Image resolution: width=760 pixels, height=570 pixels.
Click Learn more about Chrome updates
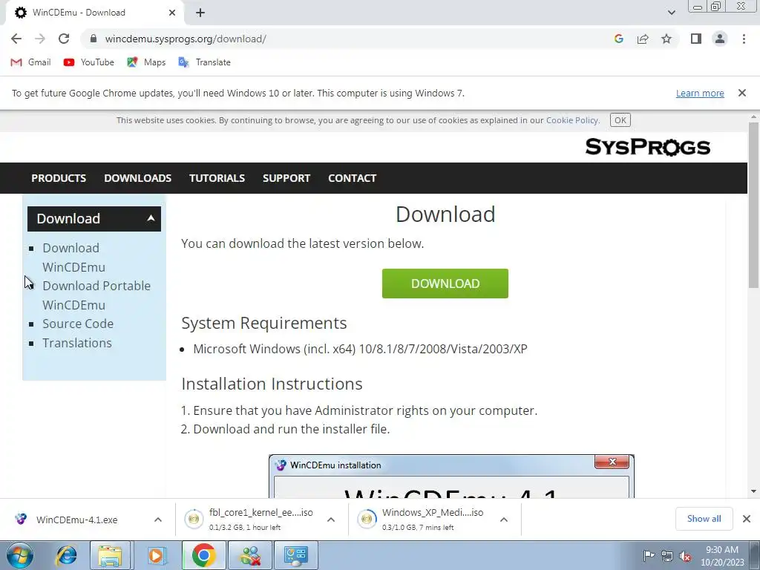700,93
